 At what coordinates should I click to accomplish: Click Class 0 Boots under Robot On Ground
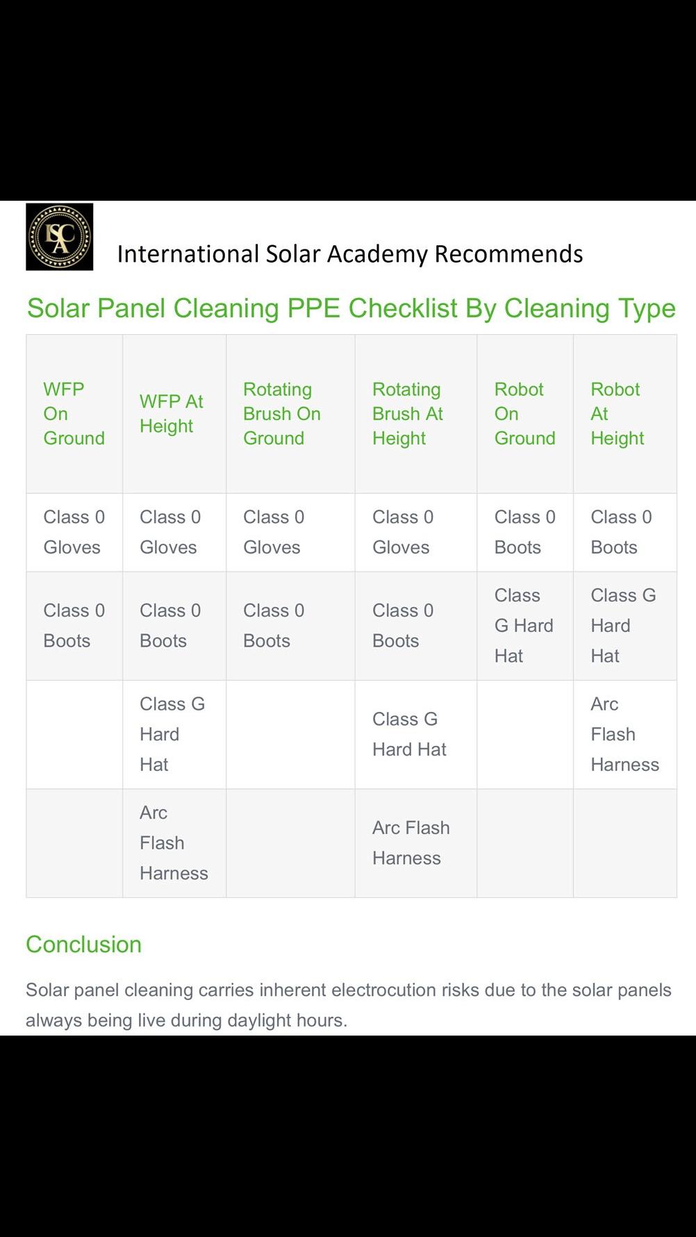click(x=525, y=532)
